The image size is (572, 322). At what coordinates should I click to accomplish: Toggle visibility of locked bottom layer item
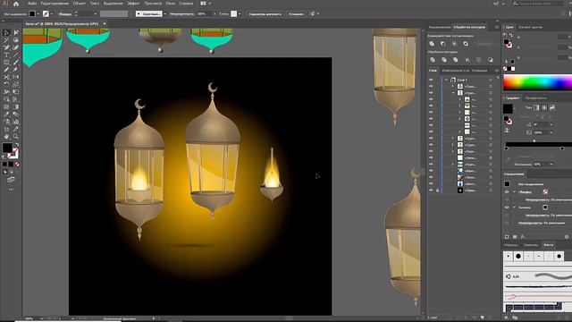[x=431, y=191]
